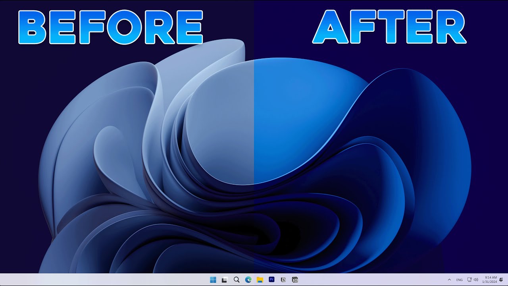Open taskbar Search magnifier
Viewport: 508px width, 286px height.
pyautogui.click(x=237, y=280)
